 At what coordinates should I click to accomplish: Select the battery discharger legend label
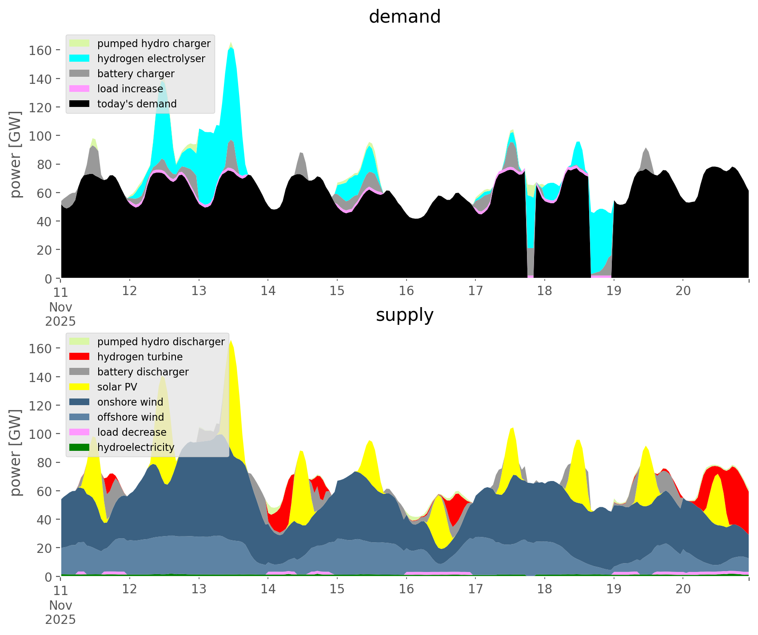click(143, 372)
